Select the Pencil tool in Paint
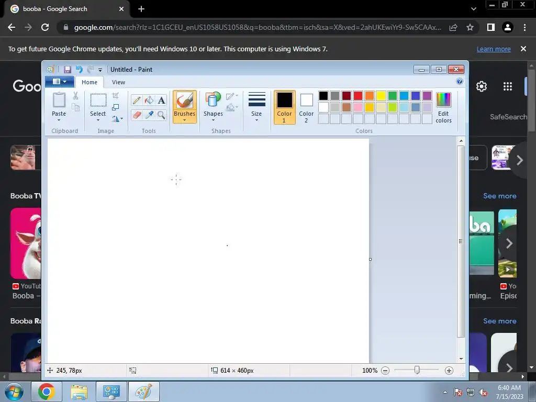This screenshot has height=402, width=536. click(137, 100)
